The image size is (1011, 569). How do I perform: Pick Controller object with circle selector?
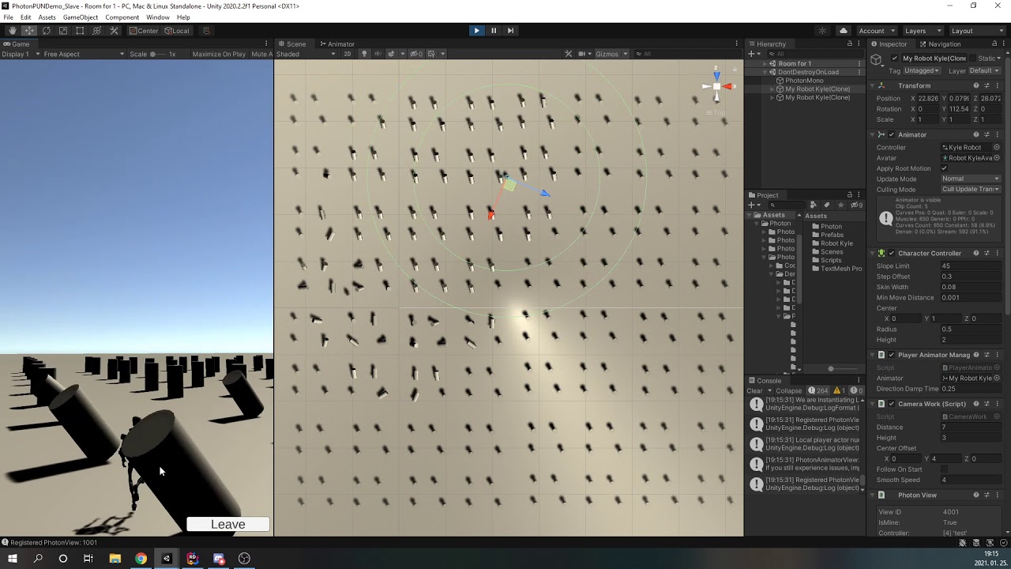[x=997, y=147]
